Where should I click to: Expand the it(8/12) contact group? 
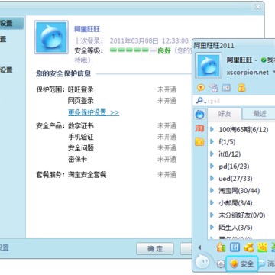pos(212,154)
